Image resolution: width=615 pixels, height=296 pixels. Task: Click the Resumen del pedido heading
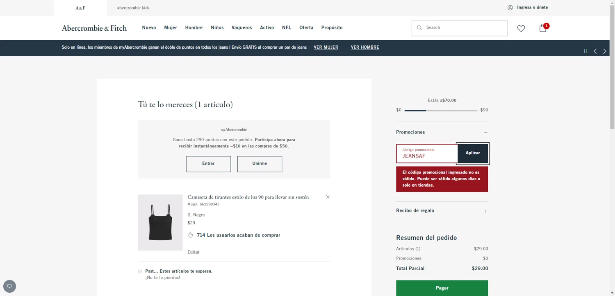[426, 238]
